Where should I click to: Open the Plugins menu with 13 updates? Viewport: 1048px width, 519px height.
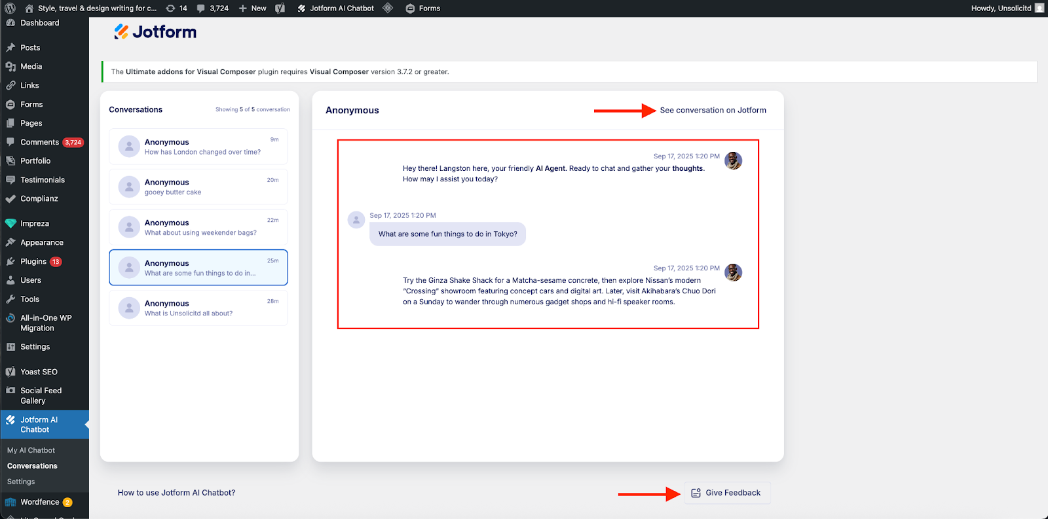[x=33, y=261]
